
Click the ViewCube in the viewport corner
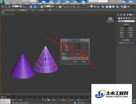pyautogui.click(x=110, y=20)
